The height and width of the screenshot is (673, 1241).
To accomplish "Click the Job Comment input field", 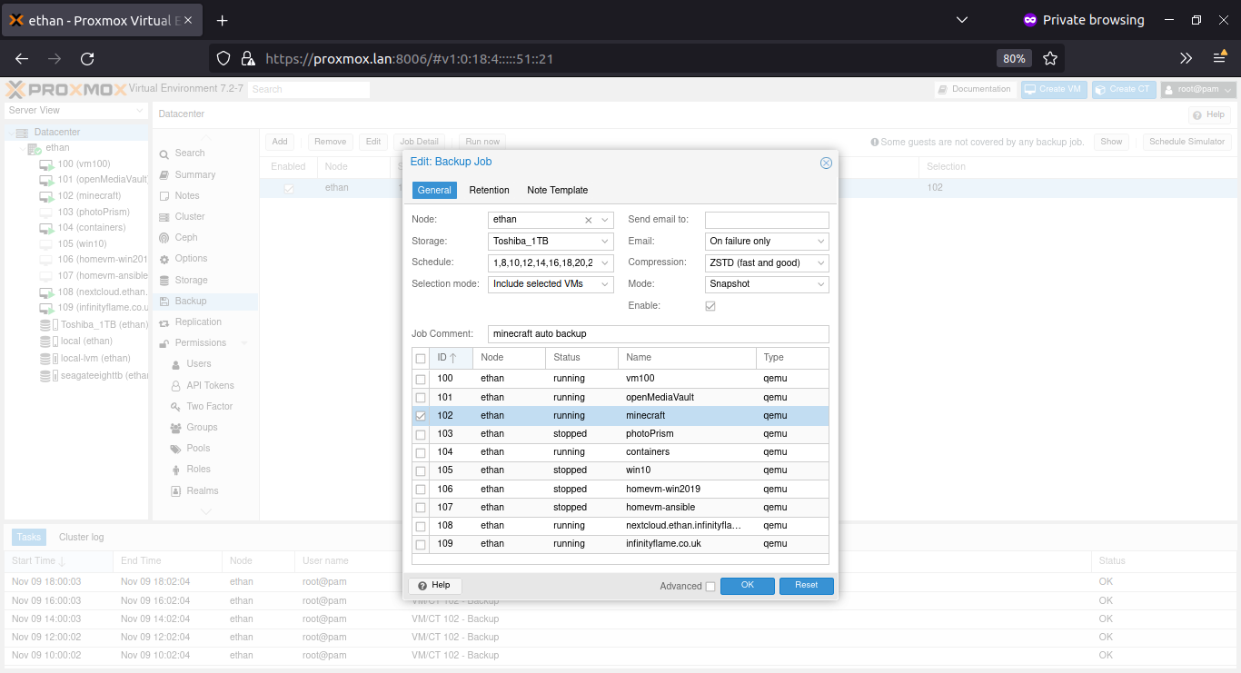I will click(657, 333).
